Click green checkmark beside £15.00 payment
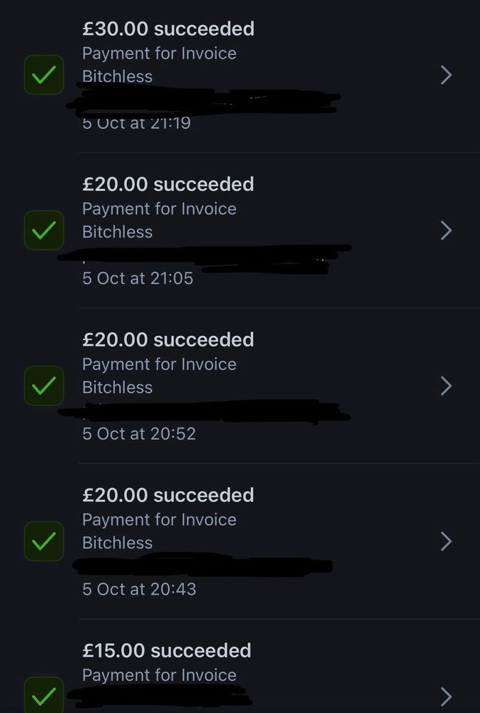480x713 pixels. pyautogui.click(x=44, y=695)
